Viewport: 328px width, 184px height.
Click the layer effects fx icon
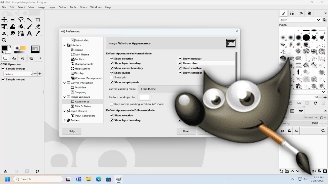(x=296, y=131)
